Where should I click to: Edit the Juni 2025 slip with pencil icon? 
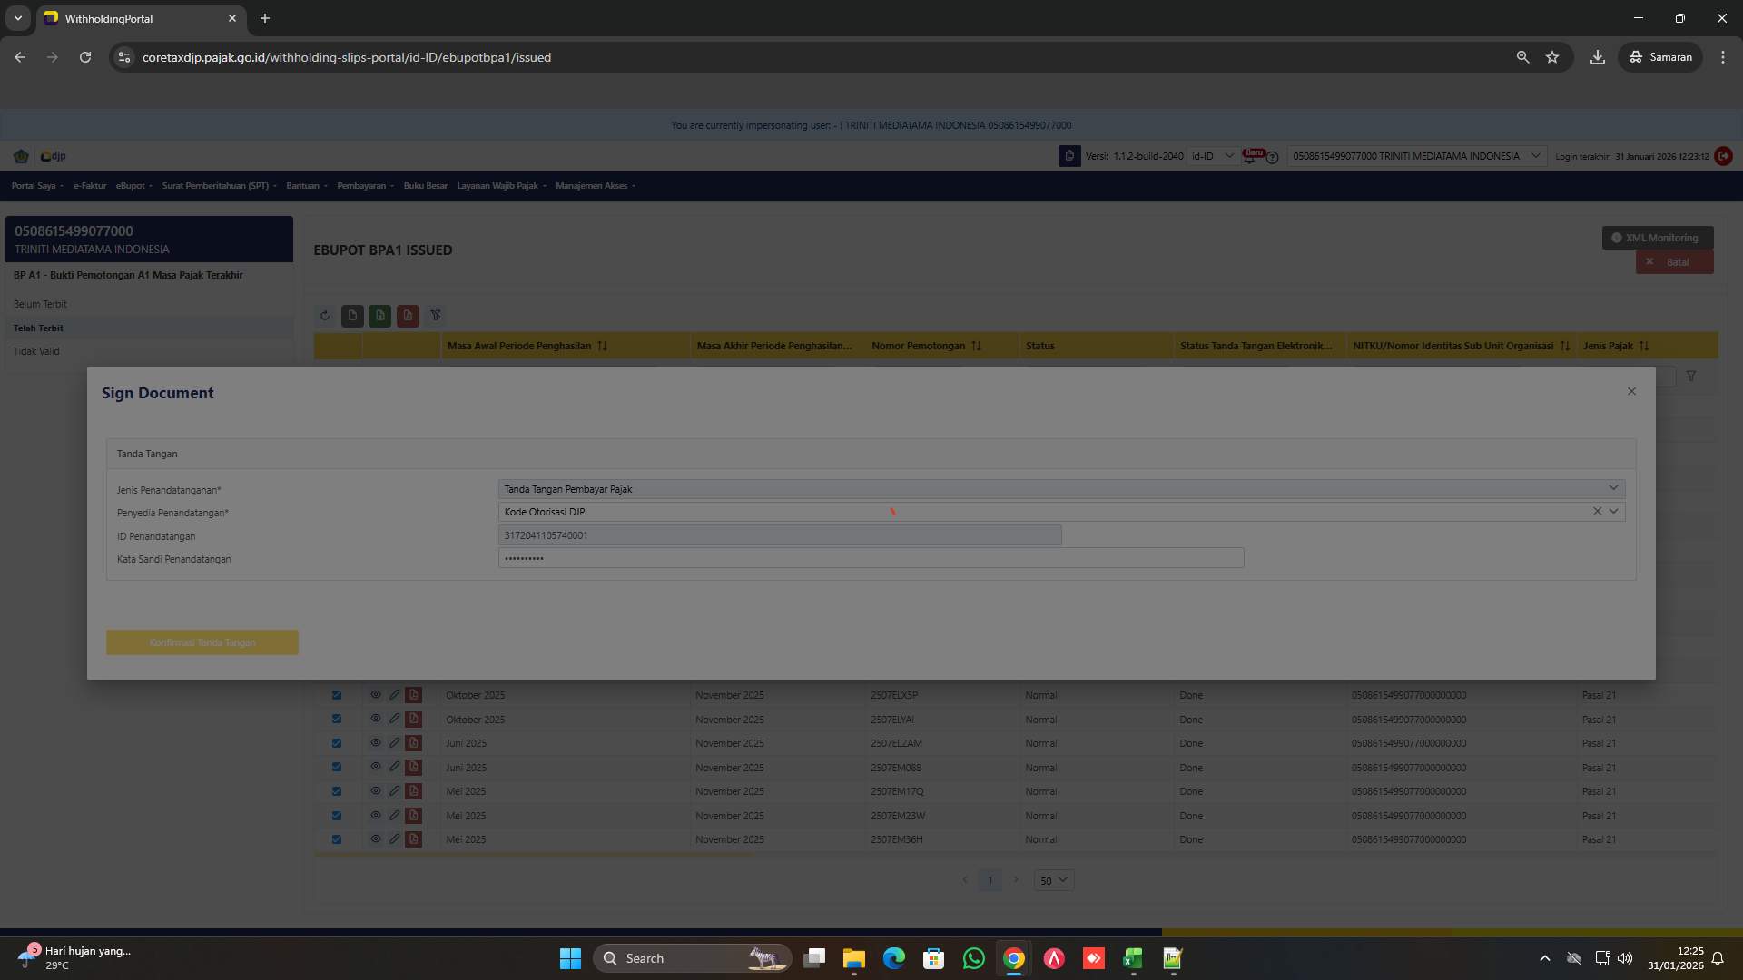coord(394,742)
